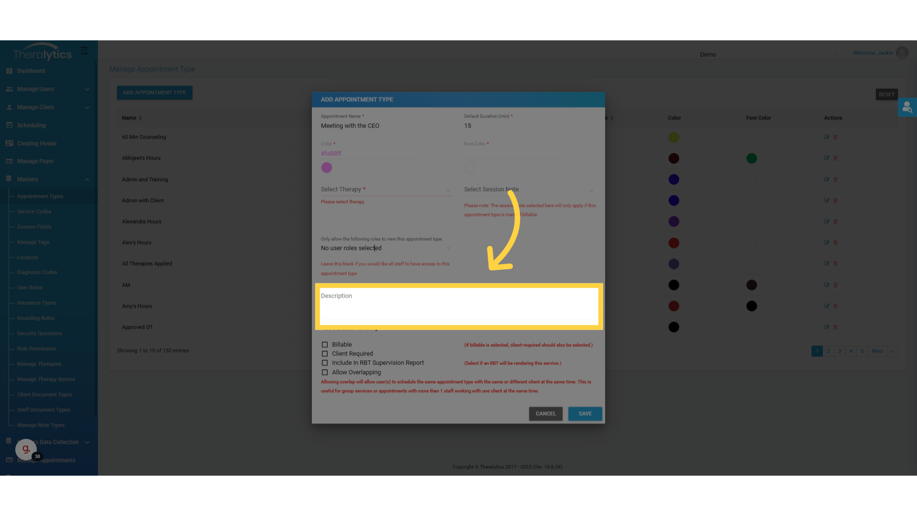917x516 pixels.
Task: Click the Dashboard icon in sidebar
Action: pyautogui.click(x=9, y=71)
